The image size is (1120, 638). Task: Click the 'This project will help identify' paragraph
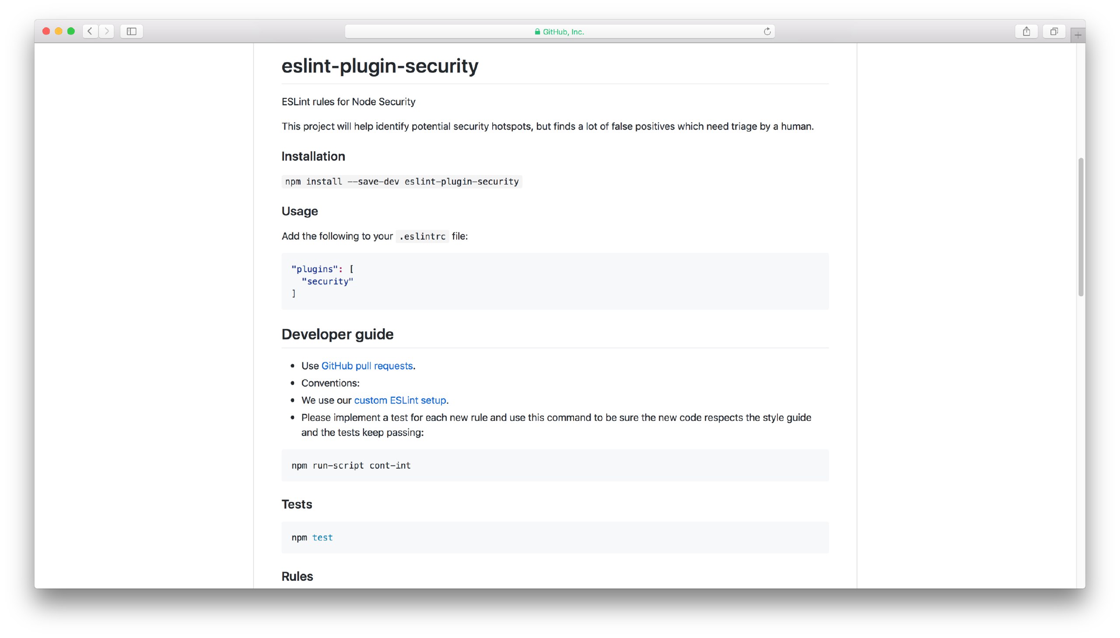pos(547,126)
